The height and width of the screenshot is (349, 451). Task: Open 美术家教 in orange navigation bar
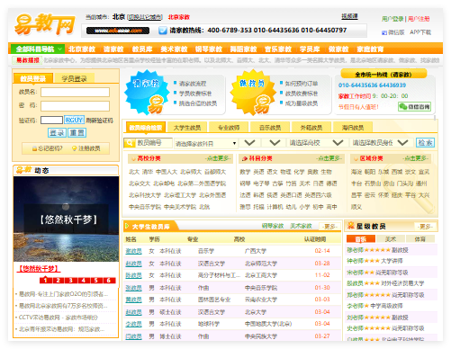(x=174, y=49)
